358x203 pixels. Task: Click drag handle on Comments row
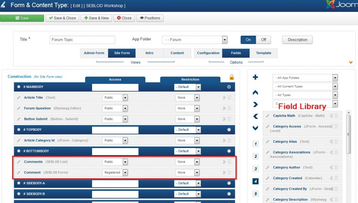[229, 162]
